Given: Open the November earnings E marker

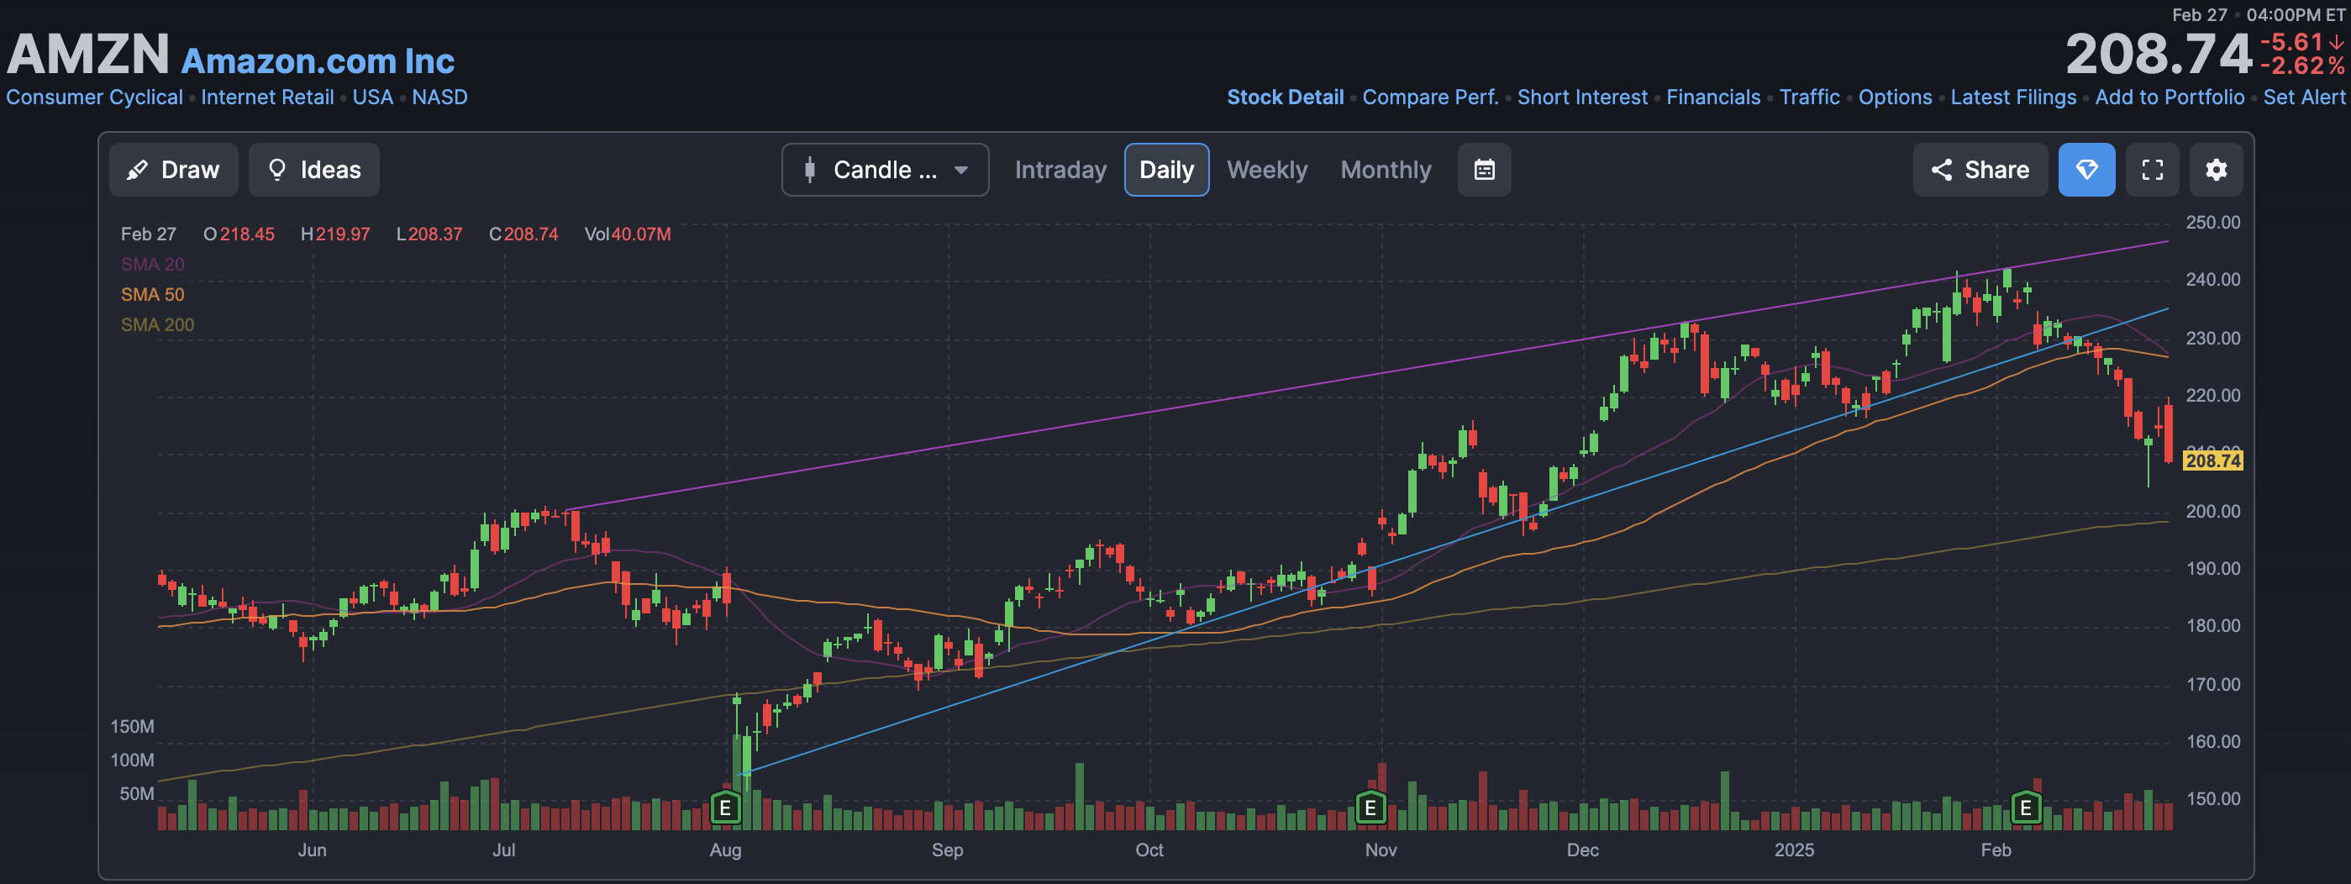Looking at the screenshot, I should click(x=1370, y=808).
